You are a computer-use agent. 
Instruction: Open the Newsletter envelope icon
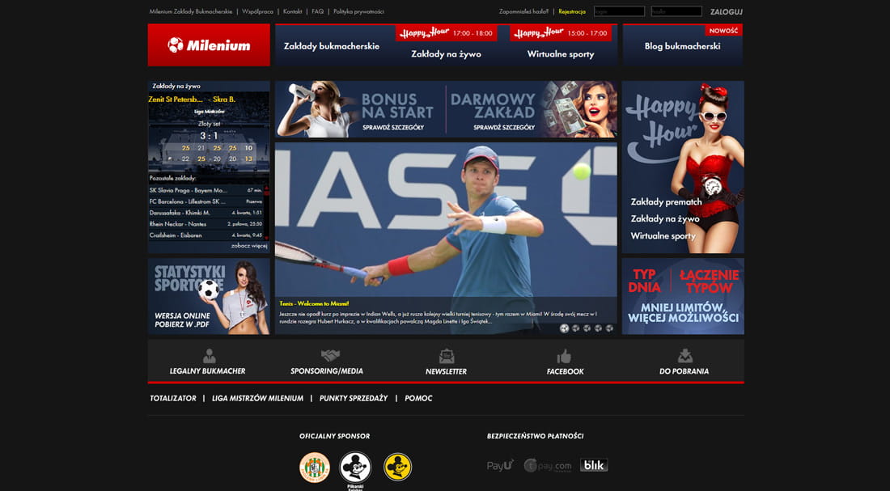point(446,357)
